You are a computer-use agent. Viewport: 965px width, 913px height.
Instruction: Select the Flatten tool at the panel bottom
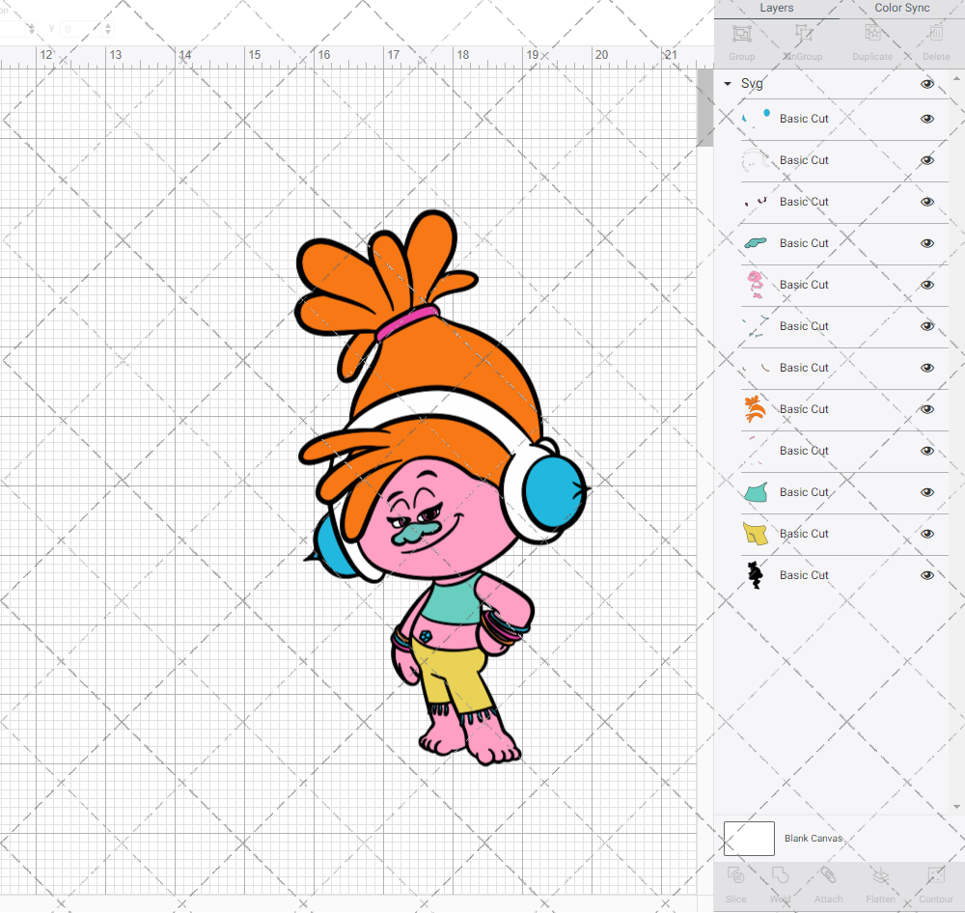(881, 875)
